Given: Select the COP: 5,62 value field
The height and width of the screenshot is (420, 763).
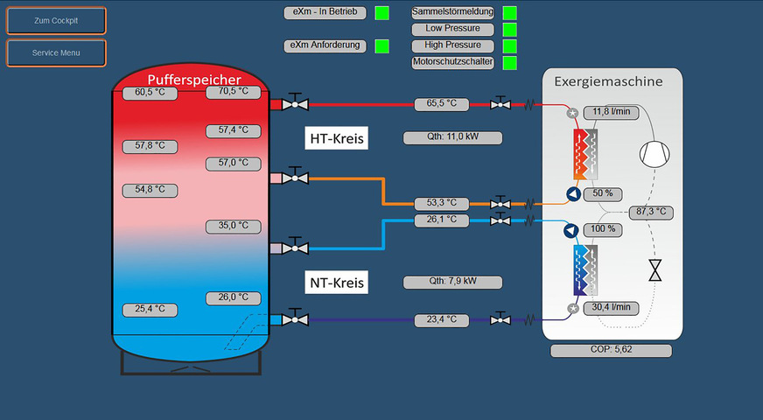Looking at the screenshot, I should [611, 351].
